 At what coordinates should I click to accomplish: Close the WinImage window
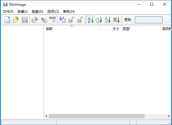pos(165,5)
